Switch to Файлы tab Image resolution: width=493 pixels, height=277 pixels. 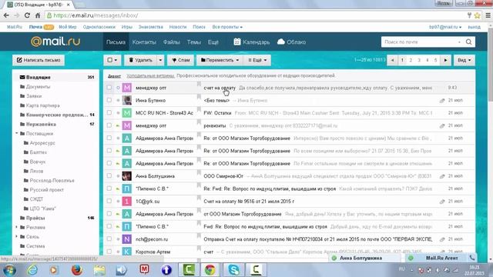[x=171, y=42]
